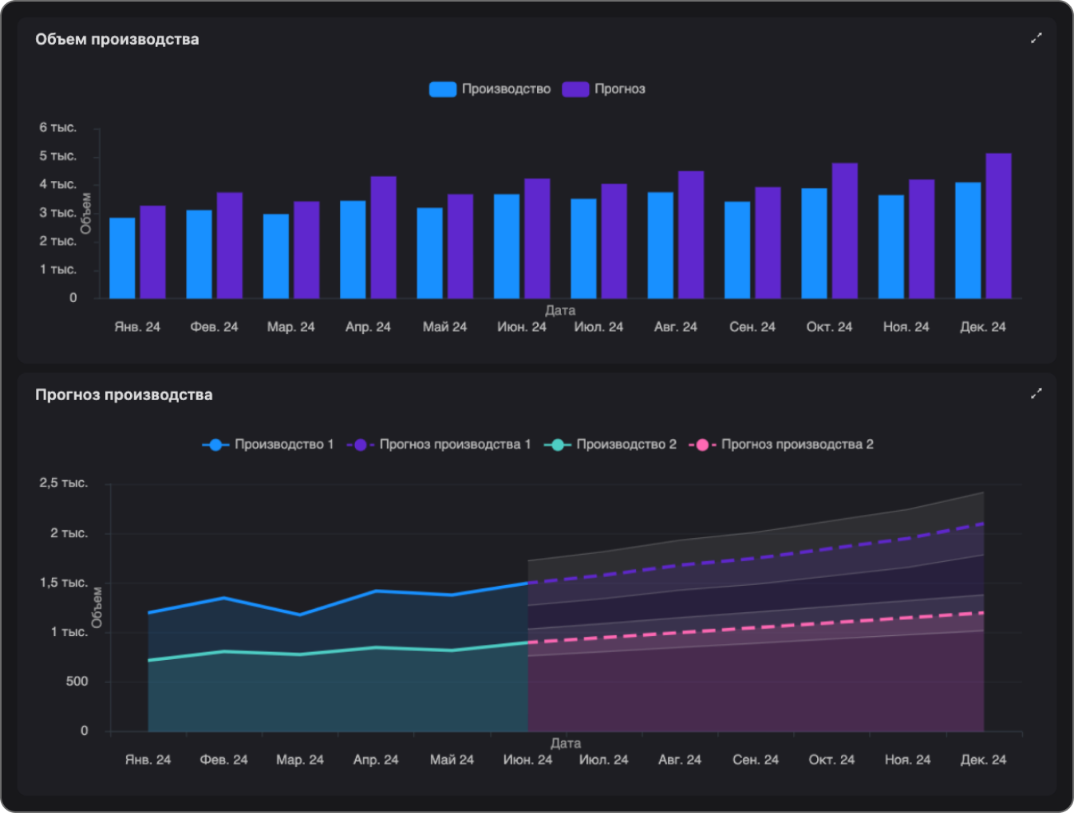Click the Прогноз производства panel title

124,395
